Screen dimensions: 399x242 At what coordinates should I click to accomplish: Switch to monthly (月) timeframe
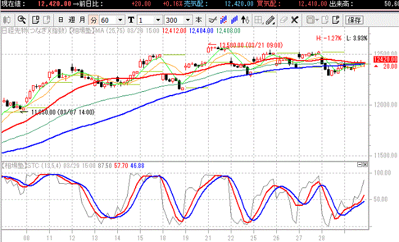(x=82, y=20)
